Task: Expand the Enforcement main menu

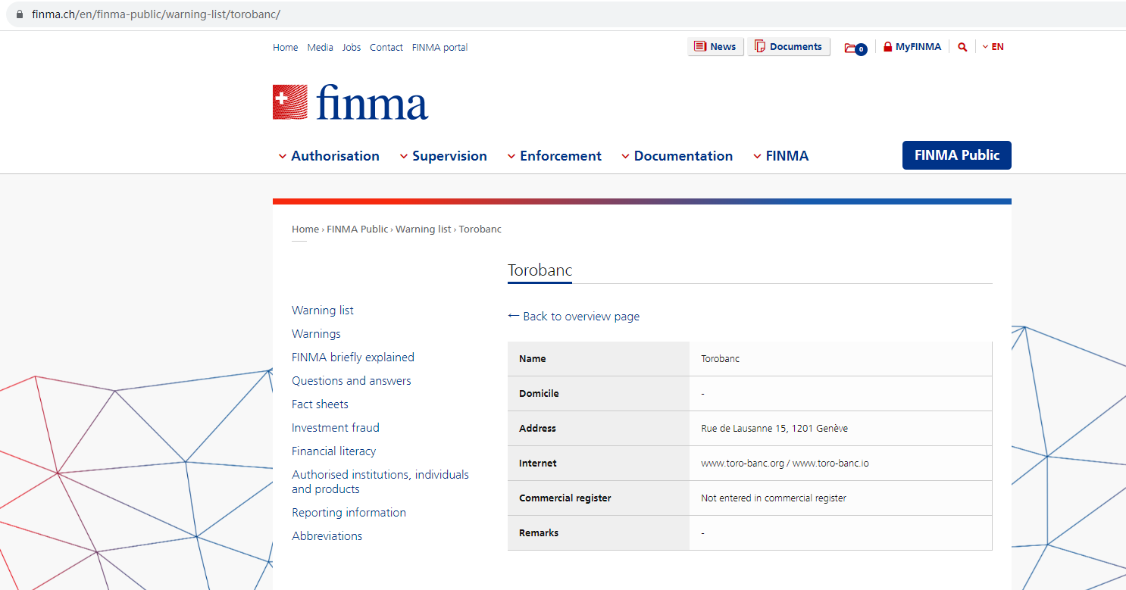Action: [554, 156]
